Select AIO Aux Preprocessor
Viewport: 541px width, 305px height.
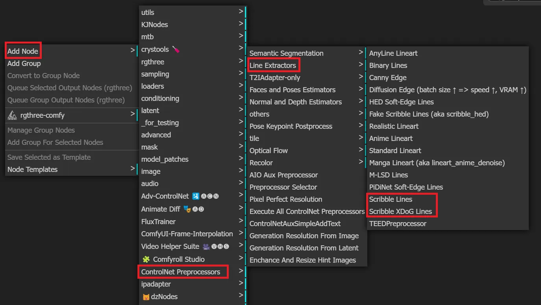[283, 175]
